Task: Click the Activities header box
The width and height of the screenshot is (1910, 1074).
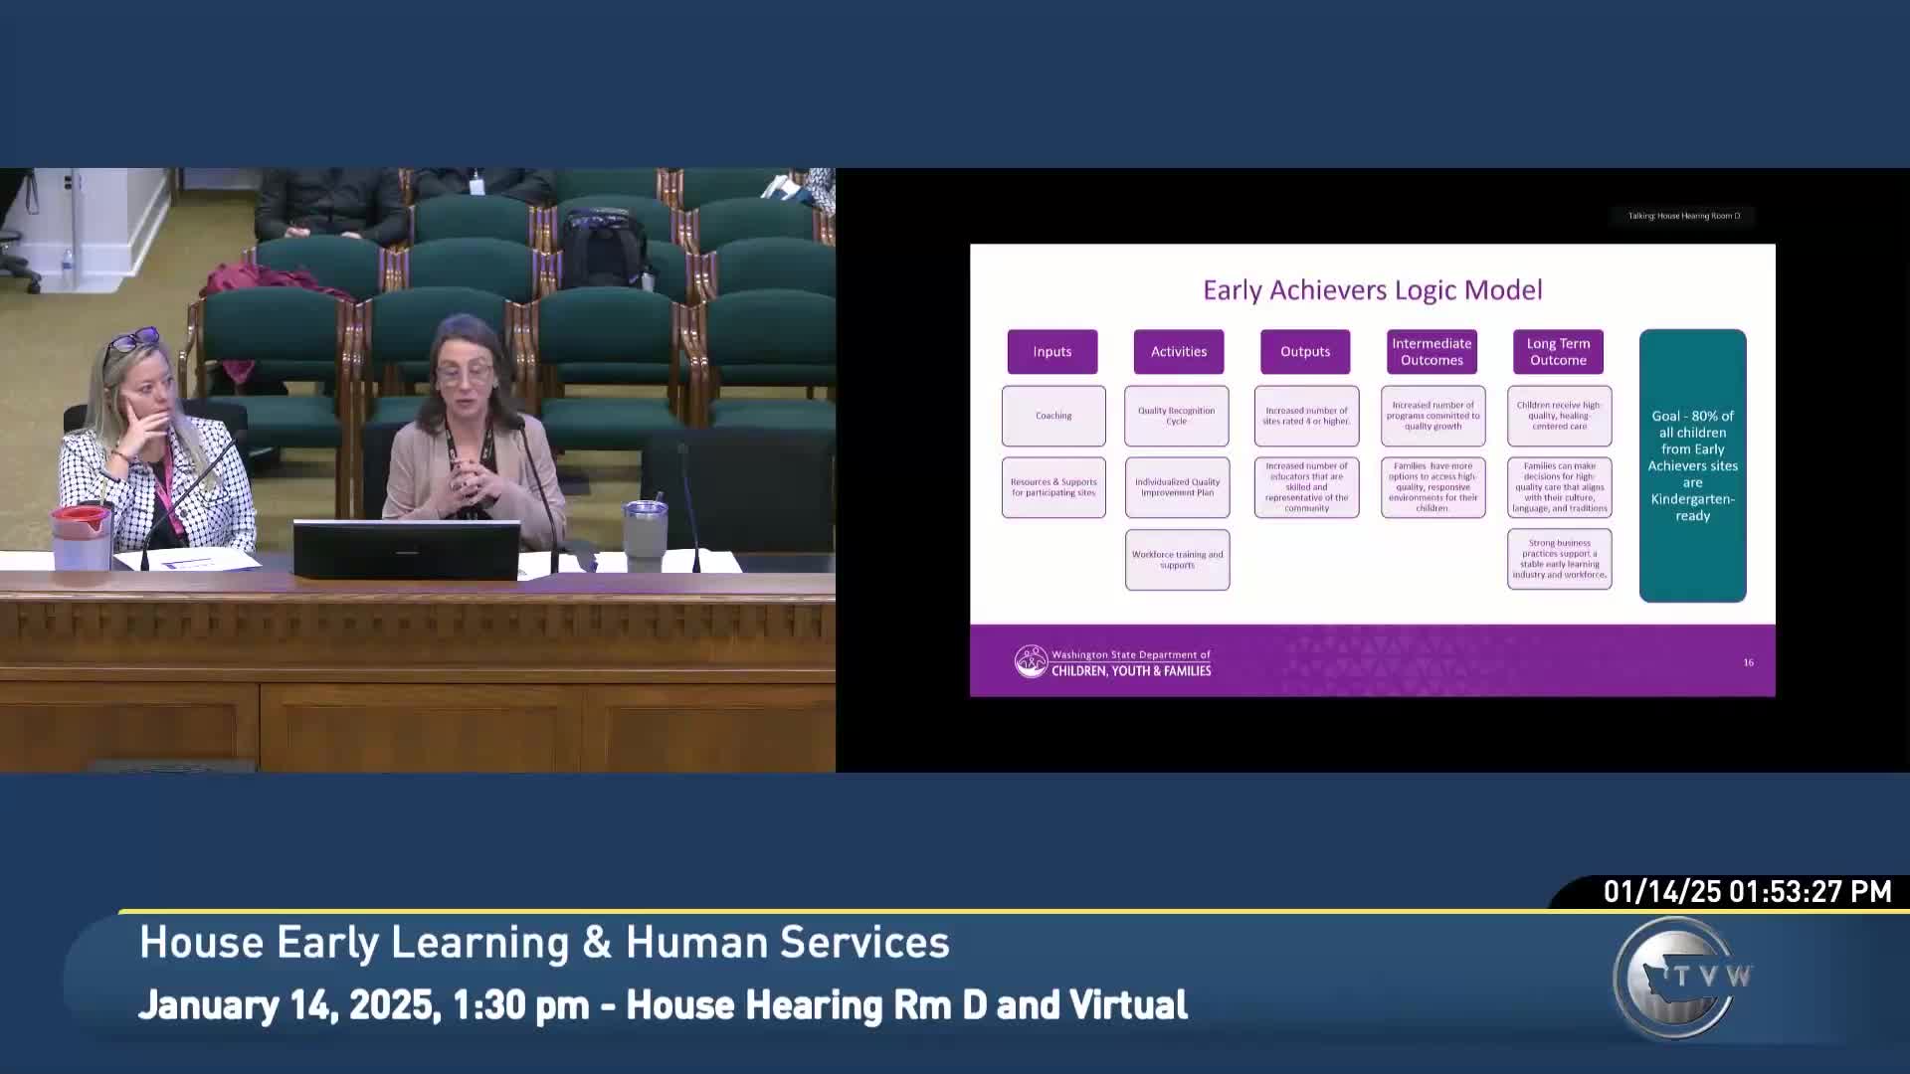Action: 1178,352
